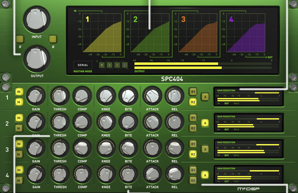Click the band 2 KNEE knob

pyautogui.click(x=106, y=122)
